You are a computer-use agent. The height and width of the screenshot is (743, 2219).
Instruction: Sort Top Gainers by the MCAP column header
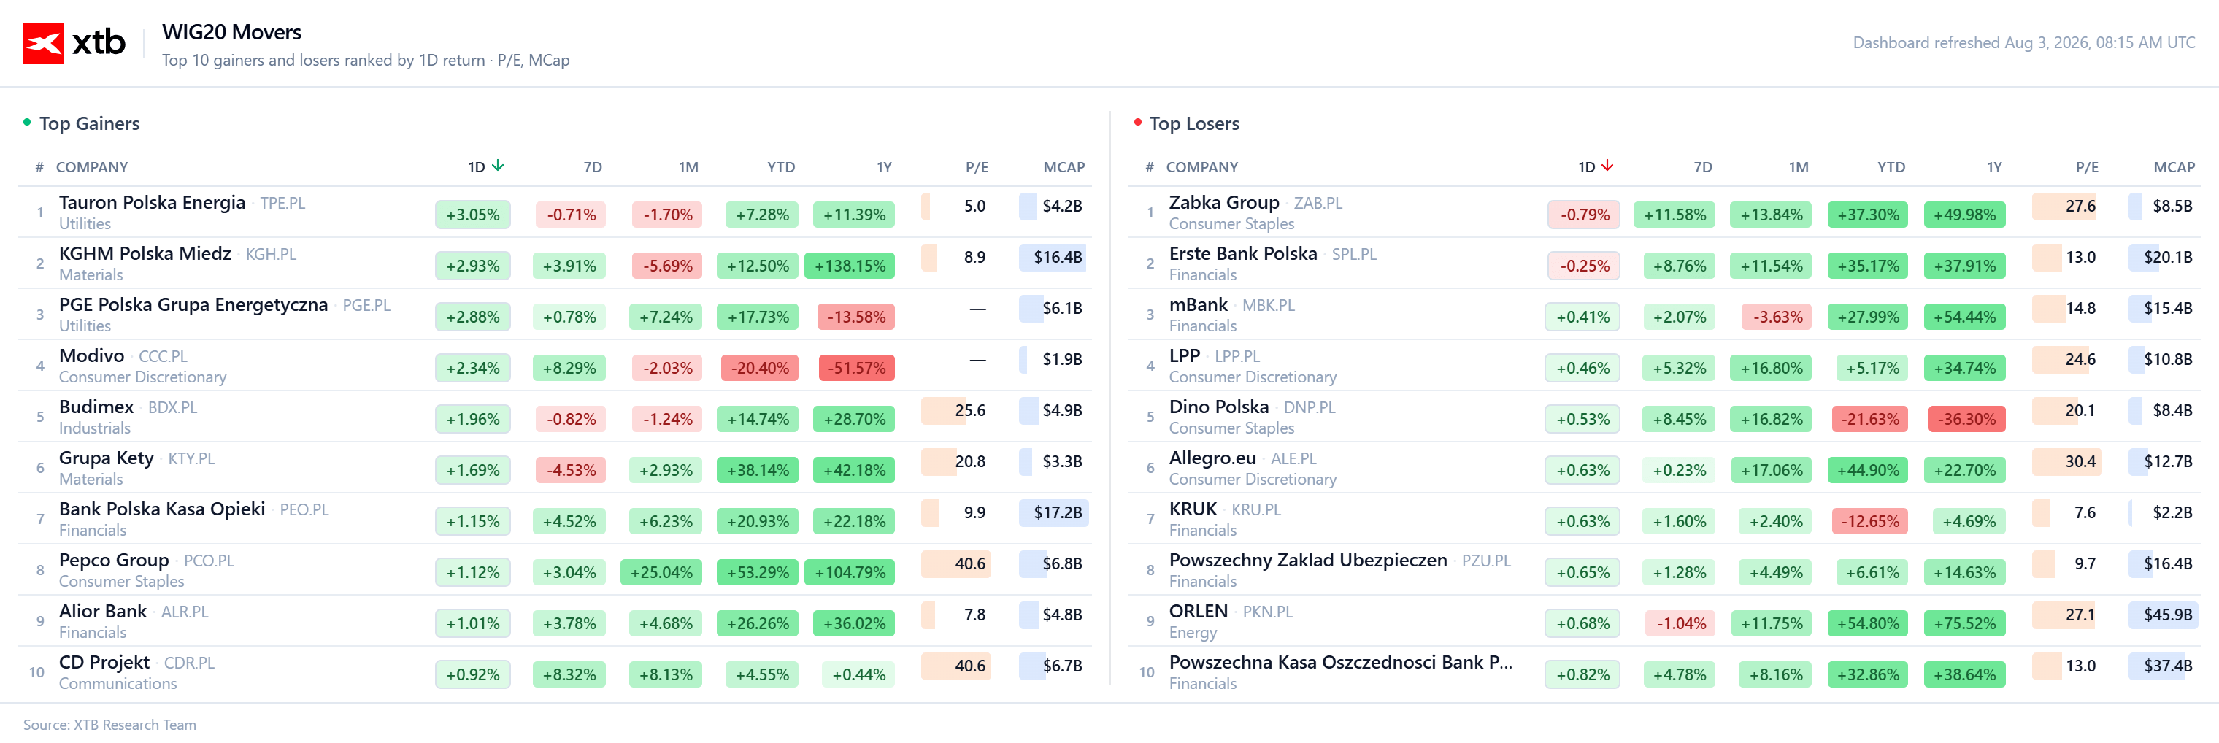[x=1064, y=167]
